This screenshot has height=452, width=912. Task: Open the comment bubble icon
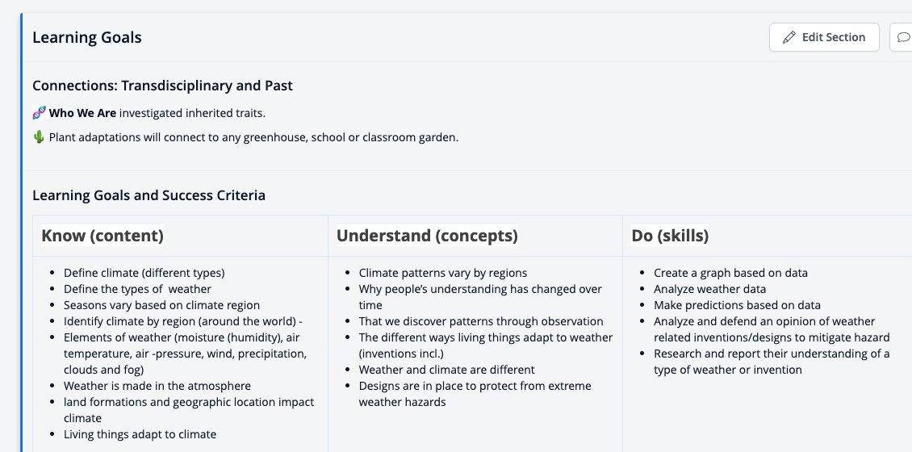903,37
